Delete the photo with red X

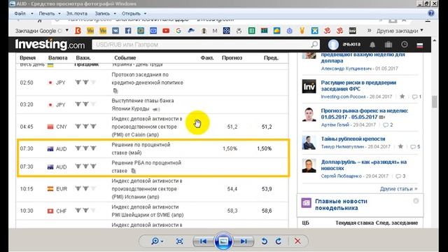pyautogui.click(x=297, y=241)
